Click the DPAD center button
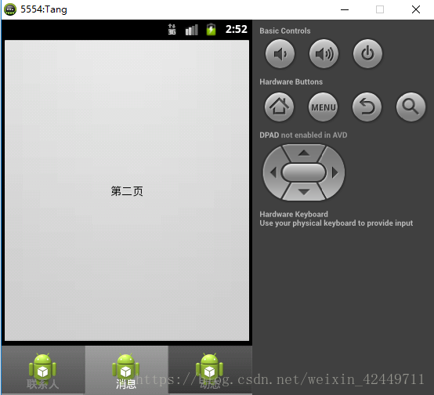 click(x=304, y=172)
